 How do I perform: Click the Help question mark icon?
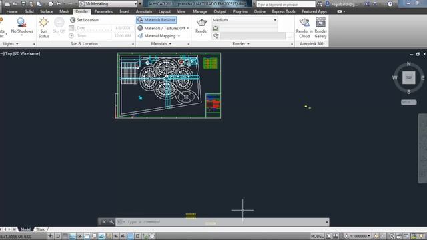(390, 4)
